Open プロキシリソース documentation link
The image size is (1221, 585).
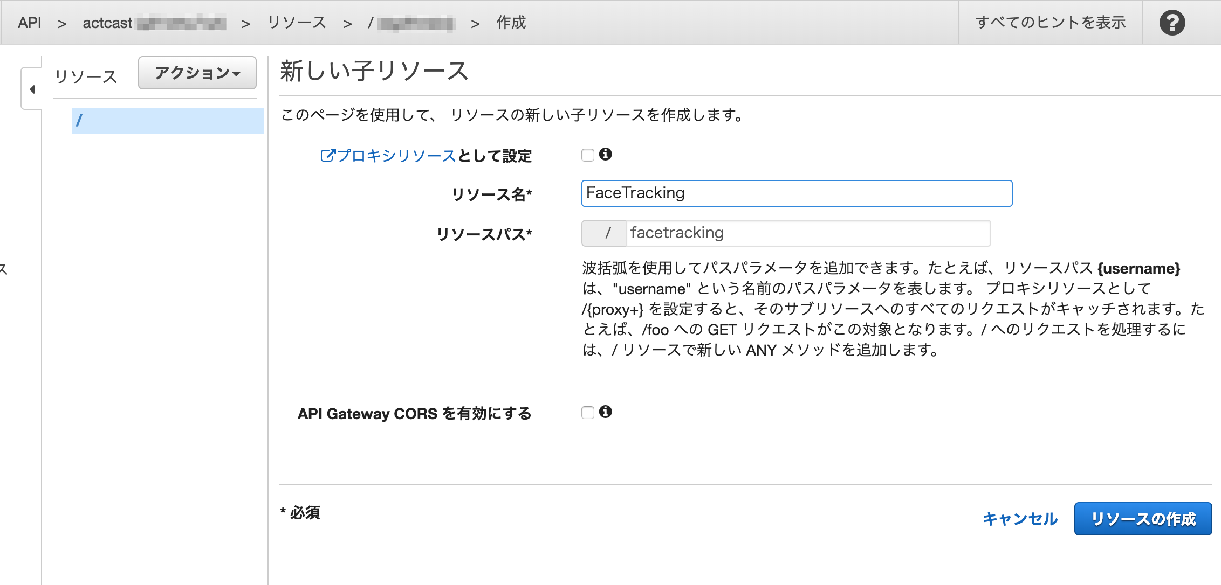tap(396, 156)
